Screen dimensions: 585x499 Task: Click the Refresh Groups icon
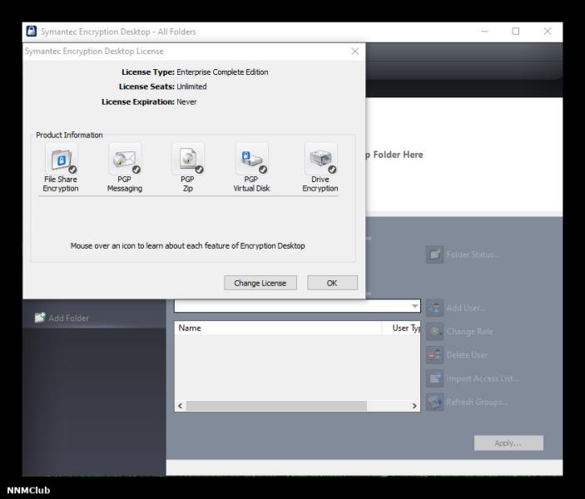click(x=434, y=402)
